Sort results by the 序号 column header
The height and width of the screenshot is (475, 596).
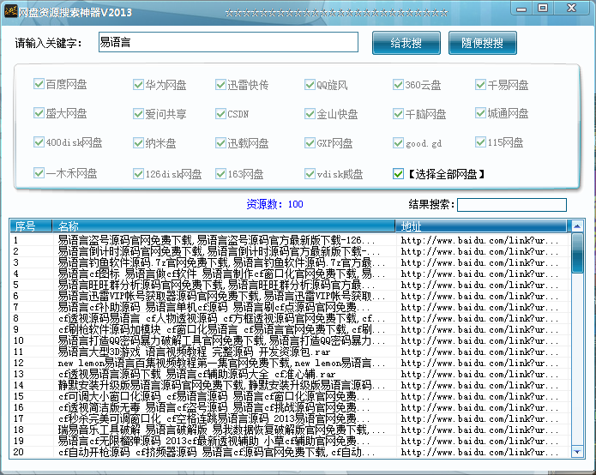tap(31, 226)
